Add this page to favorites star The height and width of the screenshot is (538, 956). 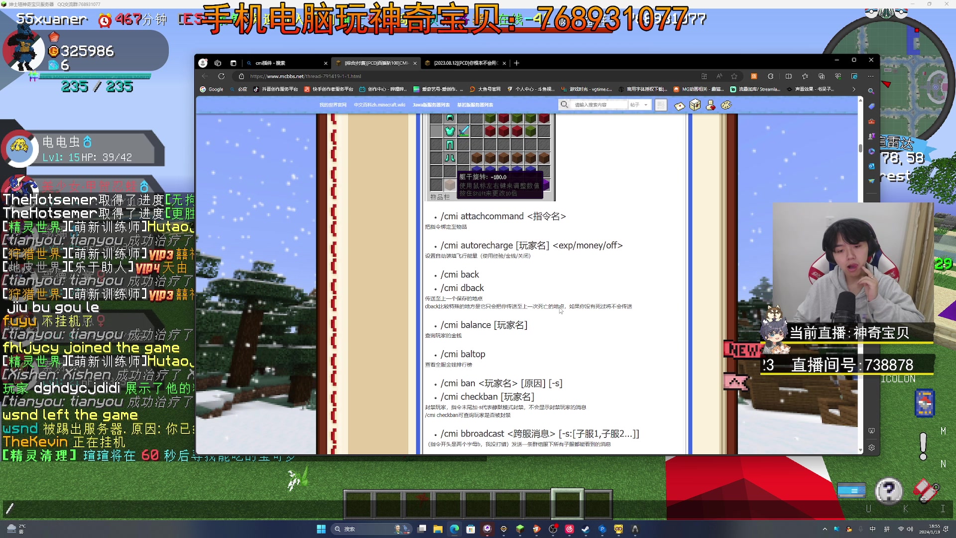734,76
